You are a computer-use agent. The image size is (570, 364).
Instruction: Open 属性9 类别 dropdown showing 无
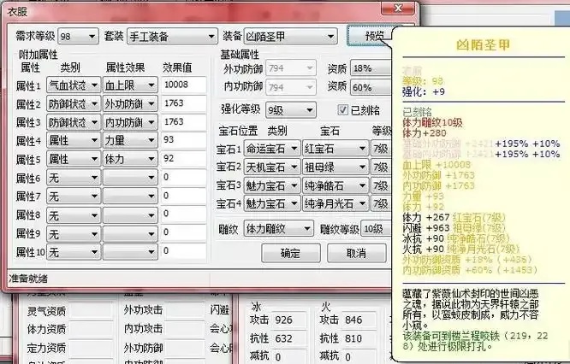click(x=74, y=234)
